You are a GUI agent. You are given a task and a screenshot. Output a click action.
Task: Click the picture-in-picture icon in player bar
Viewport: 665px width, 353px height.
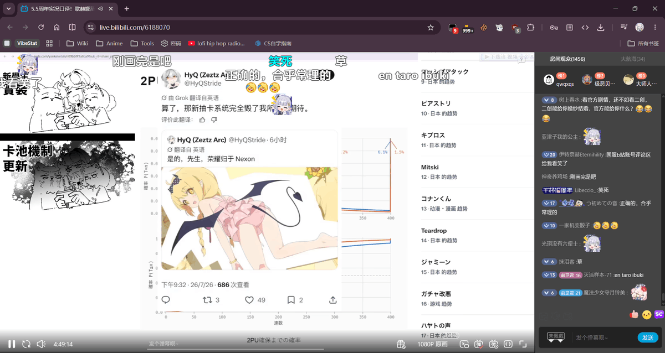[x=464, y=344]
